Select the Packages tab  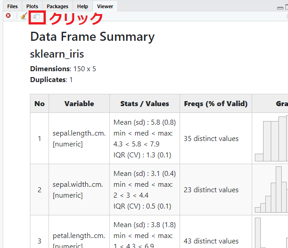[58, 6]
